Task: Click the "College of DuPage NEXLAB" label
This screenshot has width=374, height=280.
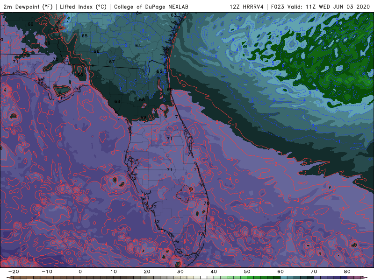Action: 151,7
